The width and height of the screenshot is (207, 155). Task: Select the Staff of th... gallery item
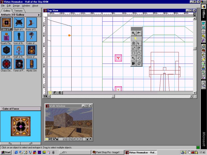click(19, 51)
